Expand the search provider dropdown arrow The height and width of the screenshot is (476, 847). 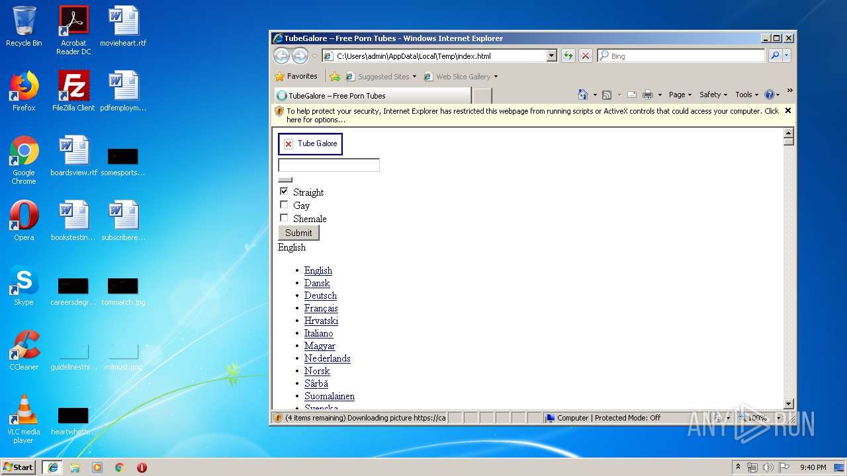click(787, 56)
